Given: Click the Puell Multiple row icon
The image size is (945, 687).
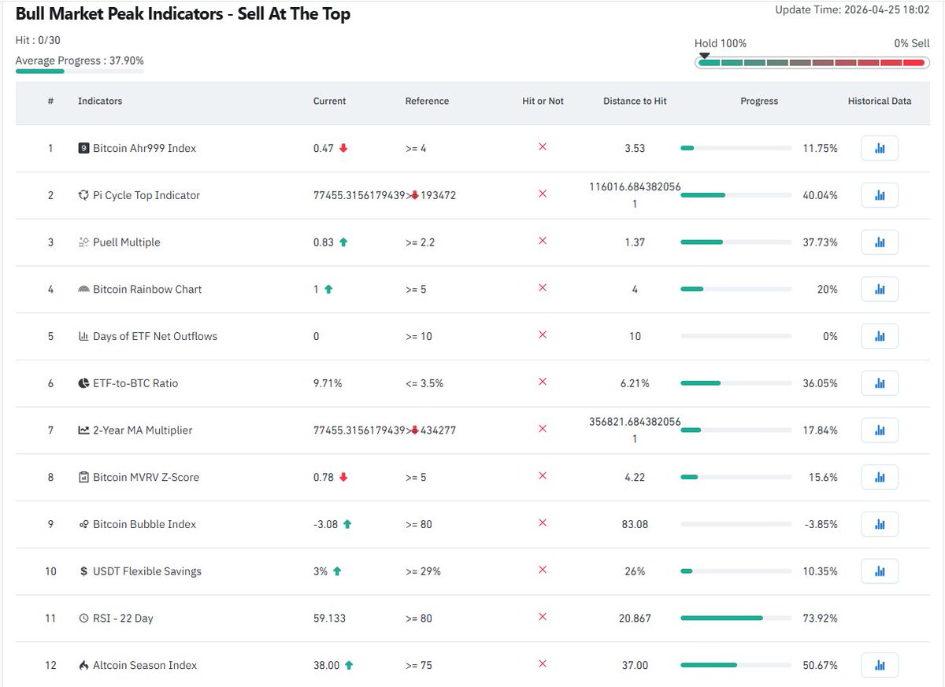Looking at the screenshot, I should click(83, 242).
